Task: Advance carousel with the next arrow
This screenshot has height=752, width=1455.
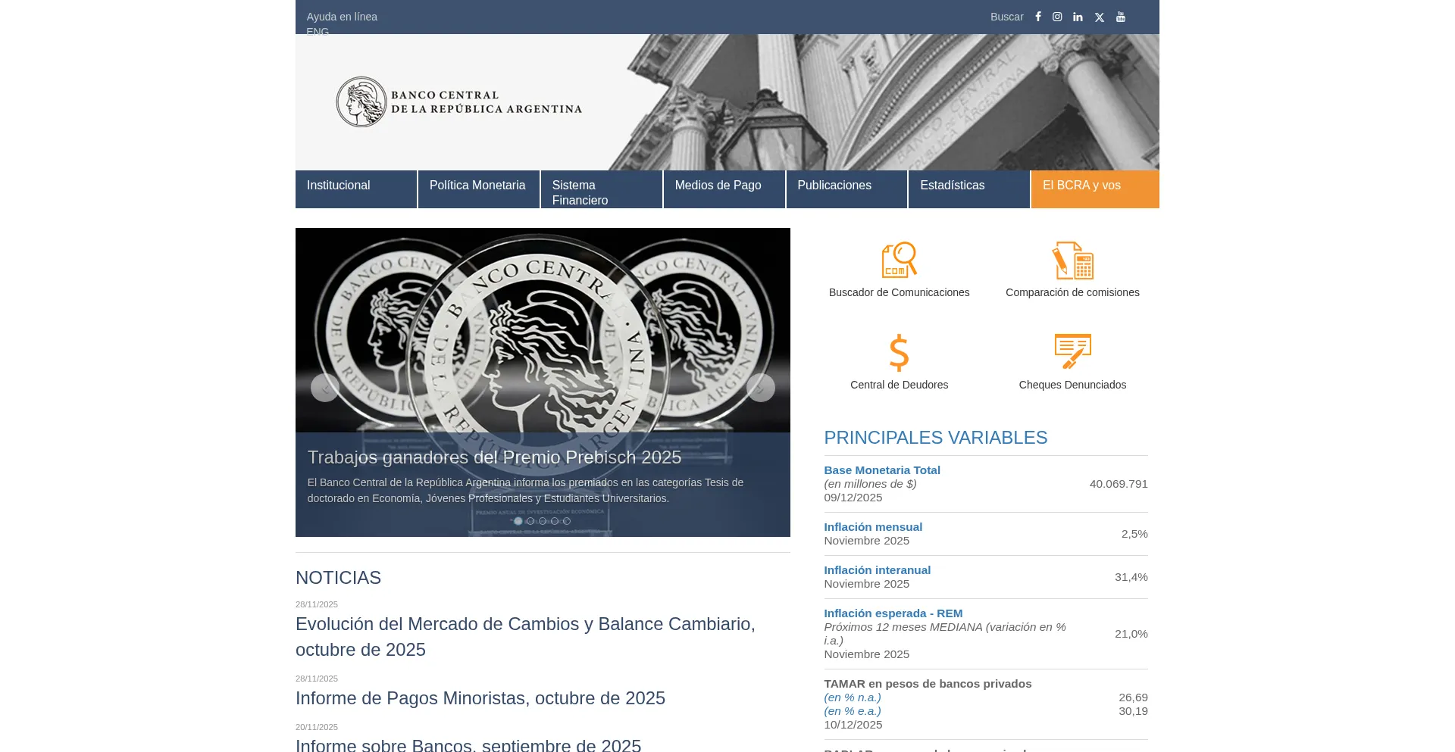Action: click(760, 388)
